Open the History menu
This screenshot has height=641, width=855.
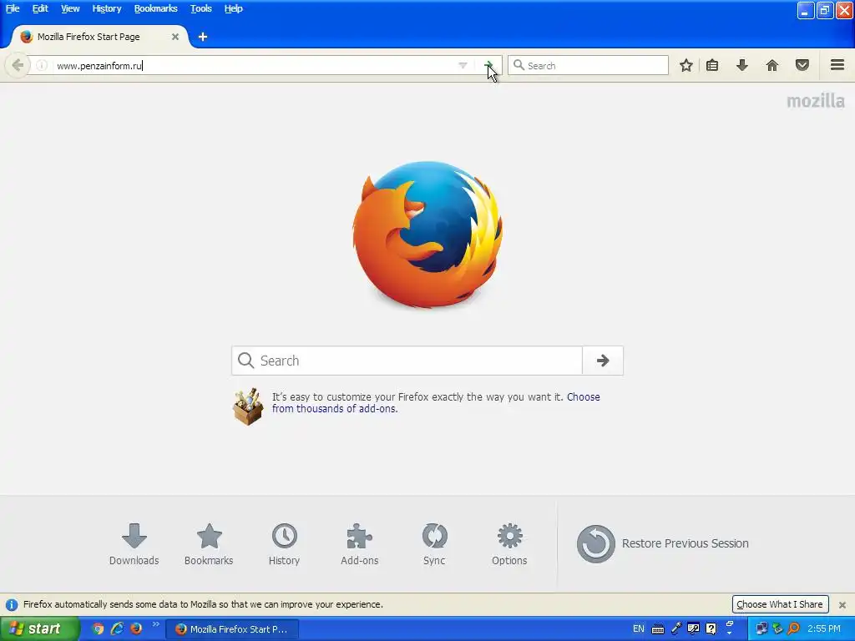coord(106,8)
